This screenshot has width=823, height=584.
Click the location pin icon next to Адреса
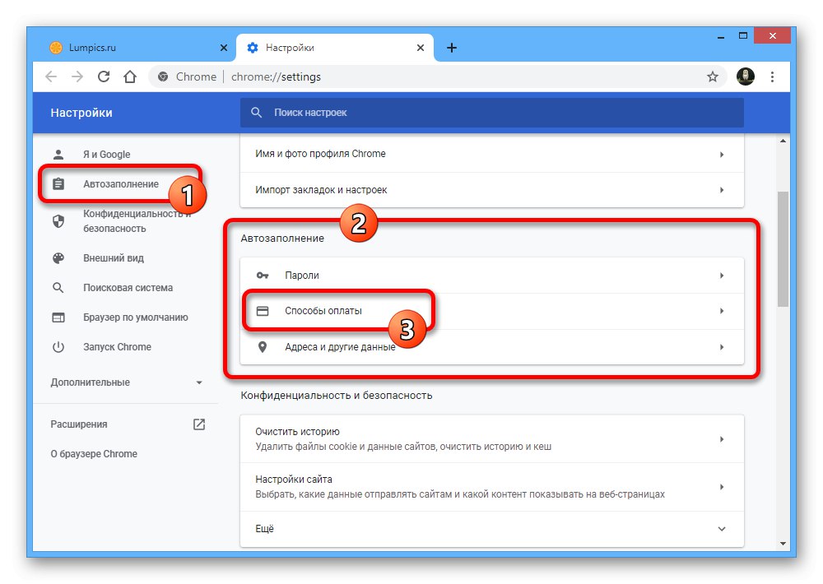[263, 346]
